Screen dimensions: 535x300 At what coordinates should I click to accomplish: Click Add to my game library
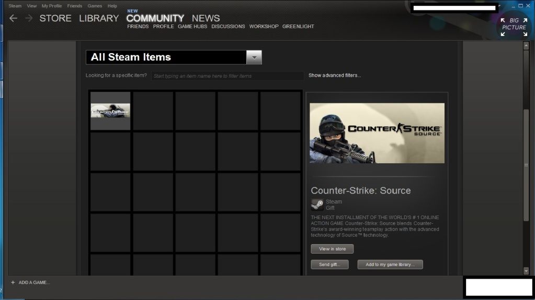(390, 265)
